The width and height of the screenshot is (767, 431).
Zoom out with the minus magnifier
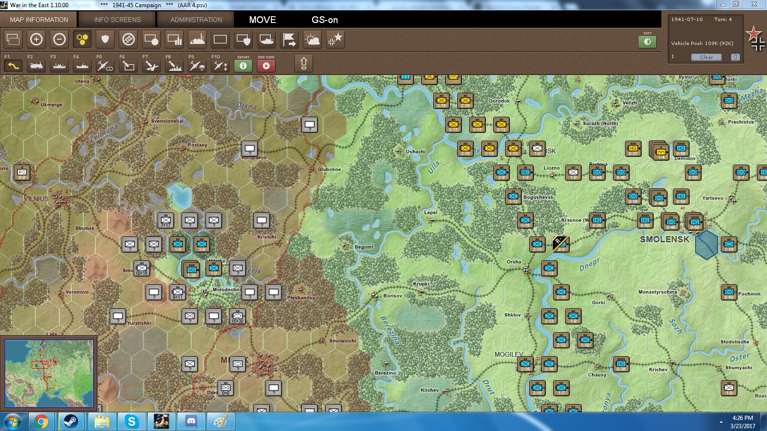[x=59, y=39]
